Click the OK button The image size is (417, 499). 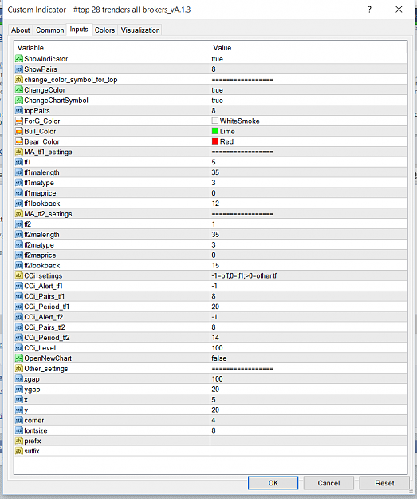(273, 483)
